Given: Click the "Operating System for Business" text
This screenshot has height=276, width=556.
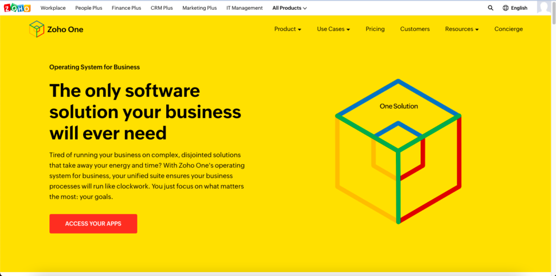Looking at the screenshot, I should pyautogui.click(x=94, y=67).
